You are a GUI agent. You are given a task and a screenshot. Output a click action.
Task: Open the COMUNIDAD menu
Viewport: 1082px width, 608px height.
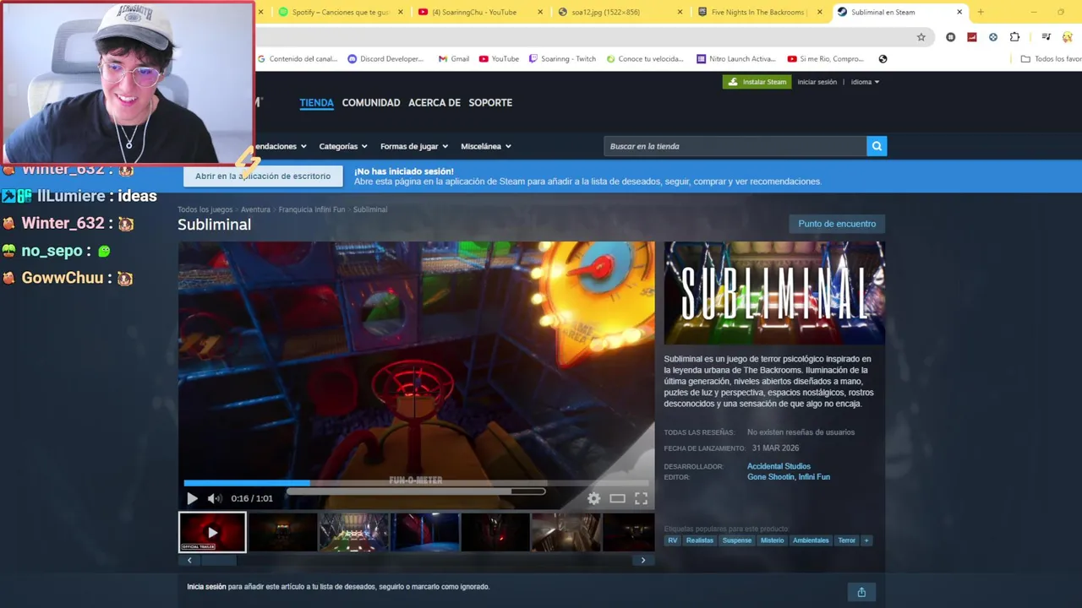coord(371,102)
